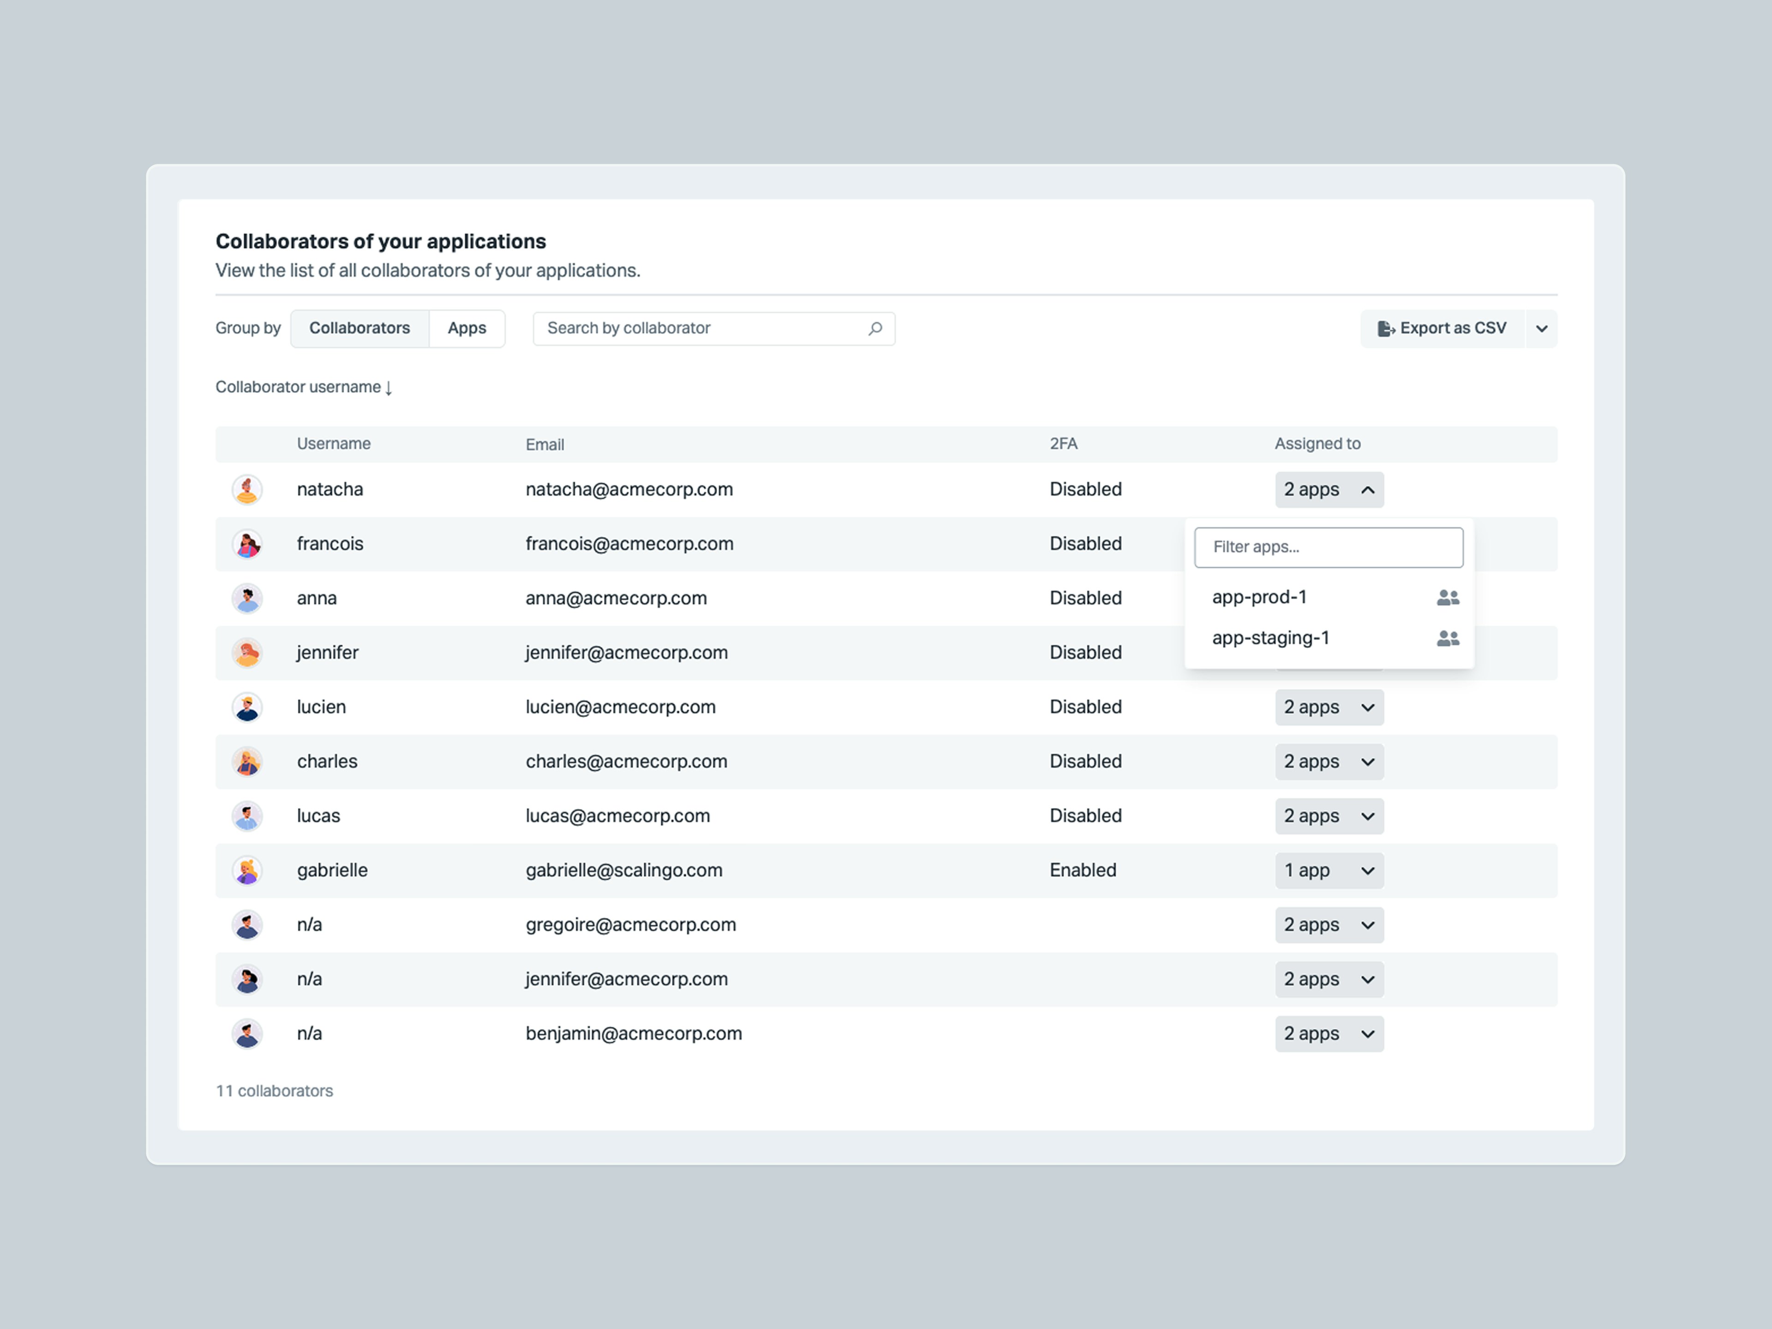Open the Export as CSV options chevron
Image resolution: width=1772 pixels, height=1329 pixels.
coord(1540,329)
